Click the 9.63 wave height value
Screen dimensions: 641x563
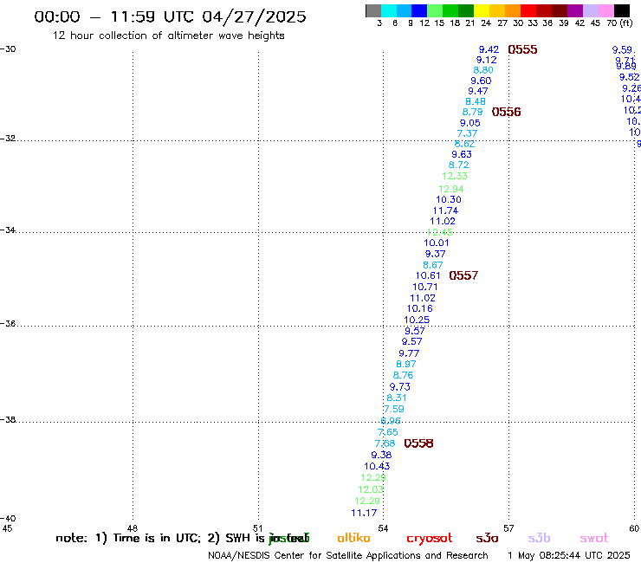462,154
